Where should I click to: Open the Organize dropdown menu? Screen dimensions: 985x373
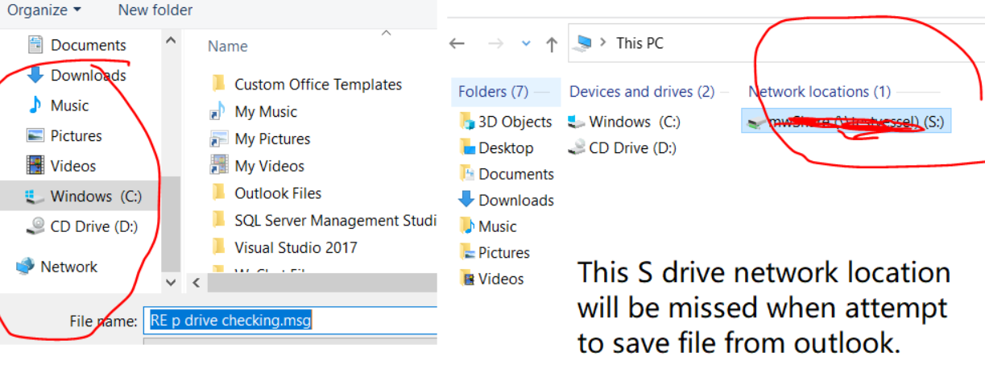coord(44,10)
